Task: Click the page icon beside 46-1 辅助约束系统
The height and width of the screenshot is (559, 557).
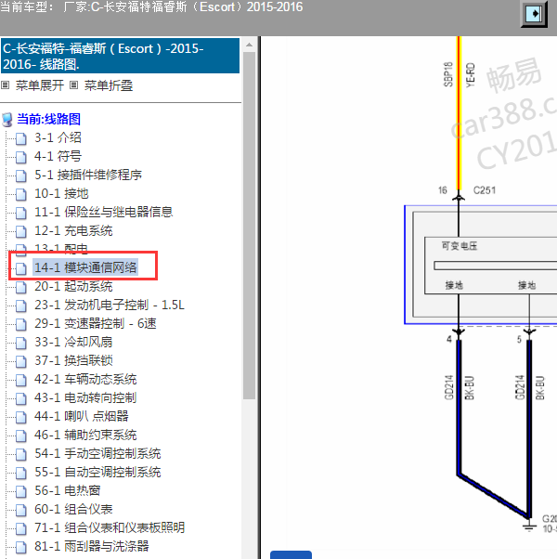Action: coord(21,435)
